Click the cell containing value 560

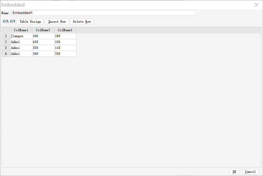43,36
